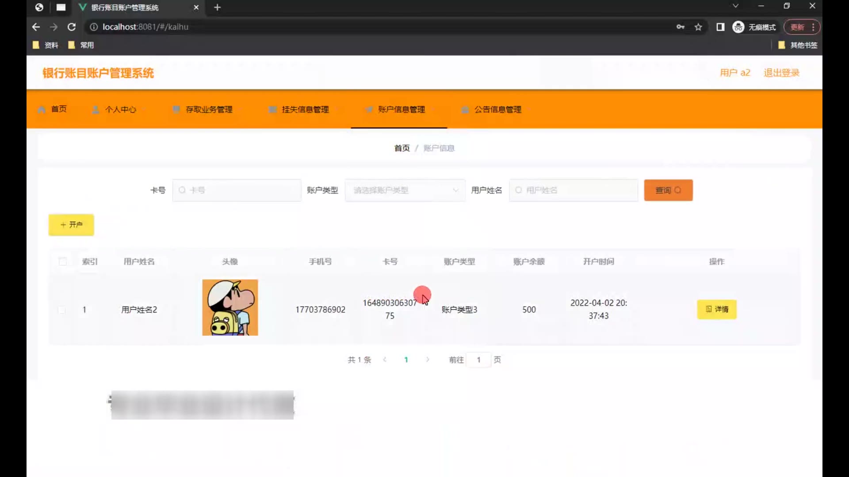Click the browser reload icon
This screenshot has width=849, height=477.
tap(71, 27)
